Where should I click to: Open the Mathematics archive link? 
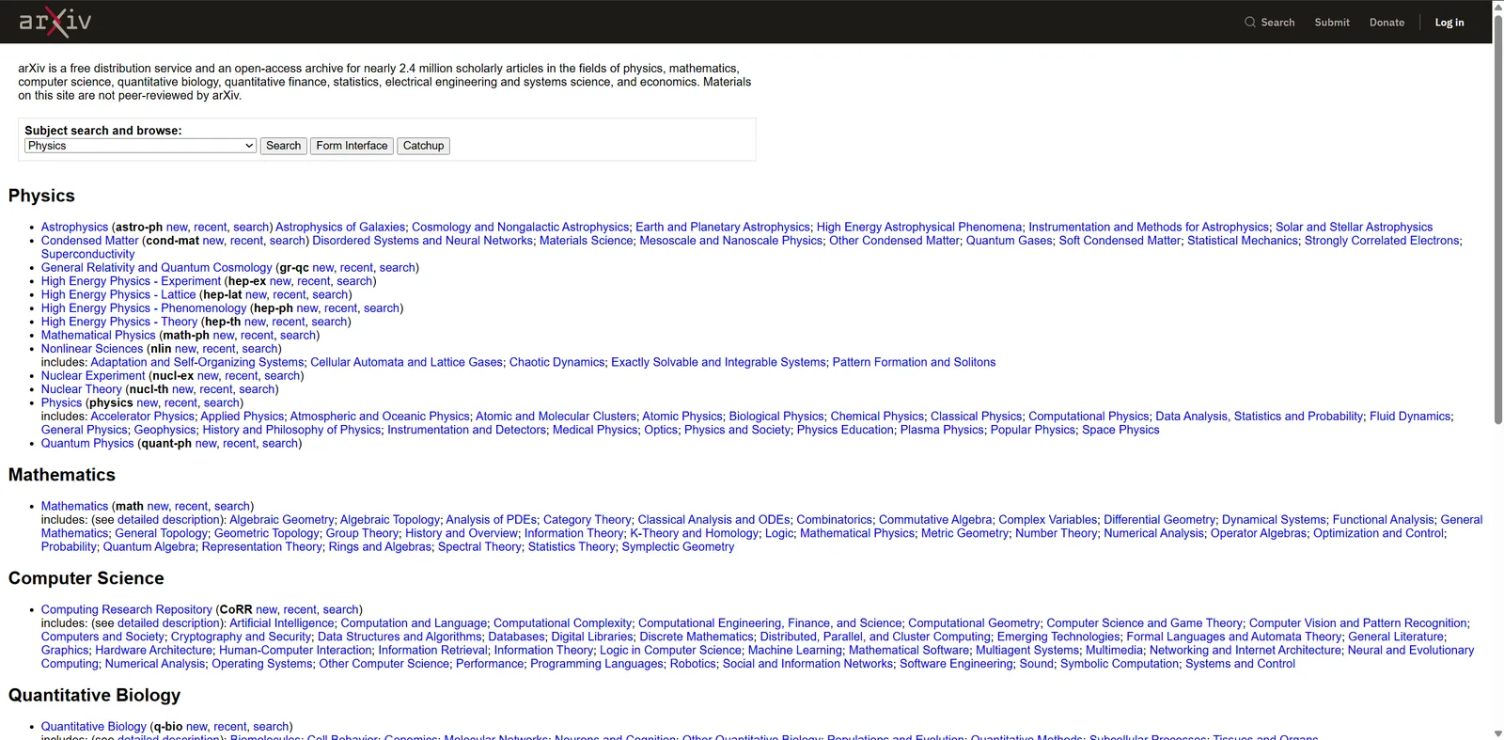point(74,506)
